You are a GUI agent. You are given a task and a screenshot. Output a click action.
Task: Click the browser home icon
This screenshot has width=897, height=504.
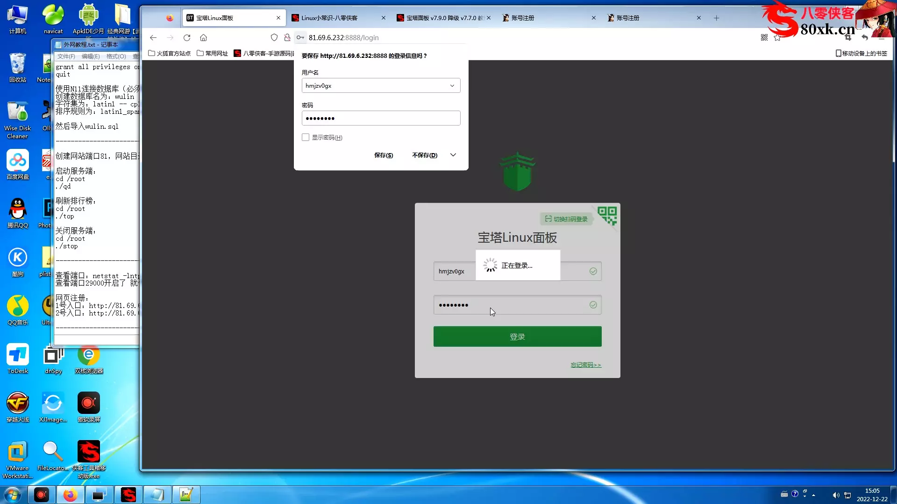coord(203,38)
